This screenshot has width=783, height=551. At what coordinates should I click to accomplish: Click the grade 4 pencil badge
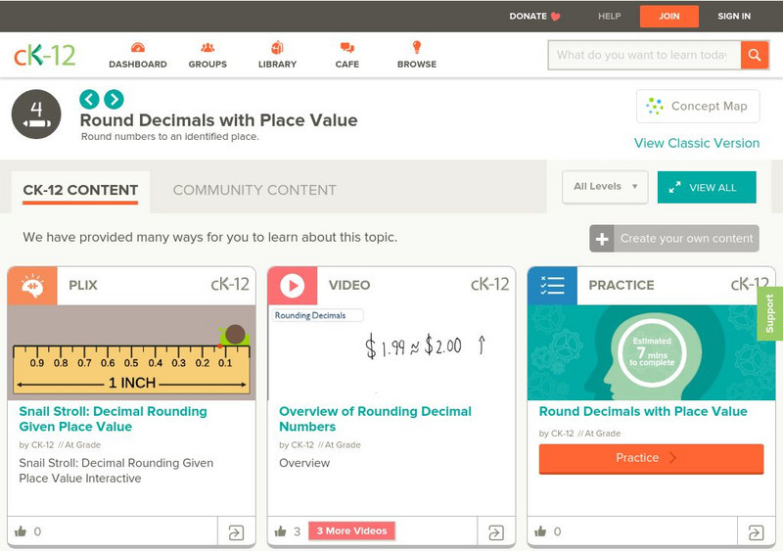coord(36,115)
